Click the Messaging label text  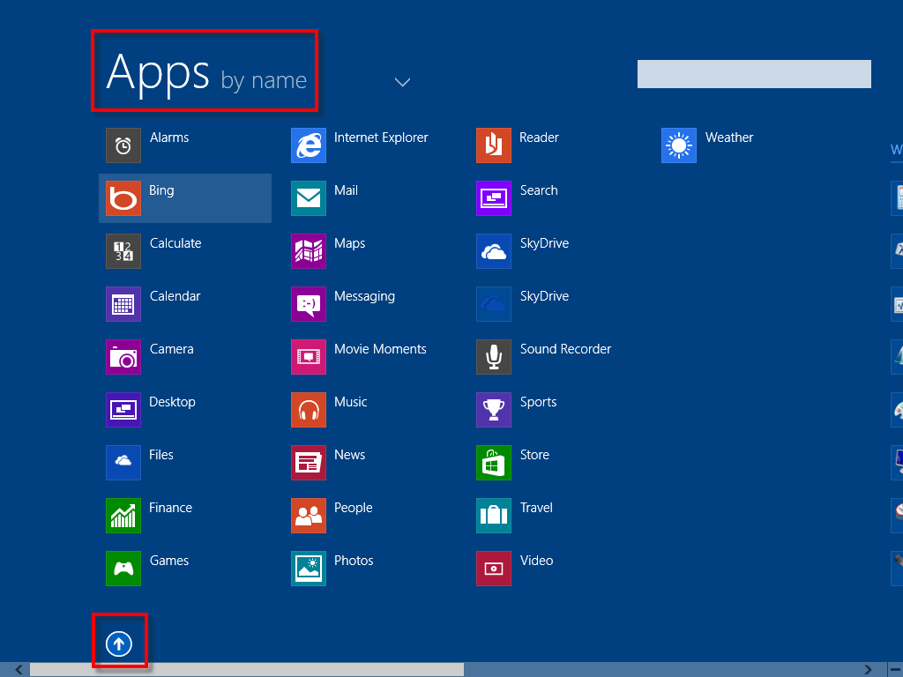tap(364, 296)
